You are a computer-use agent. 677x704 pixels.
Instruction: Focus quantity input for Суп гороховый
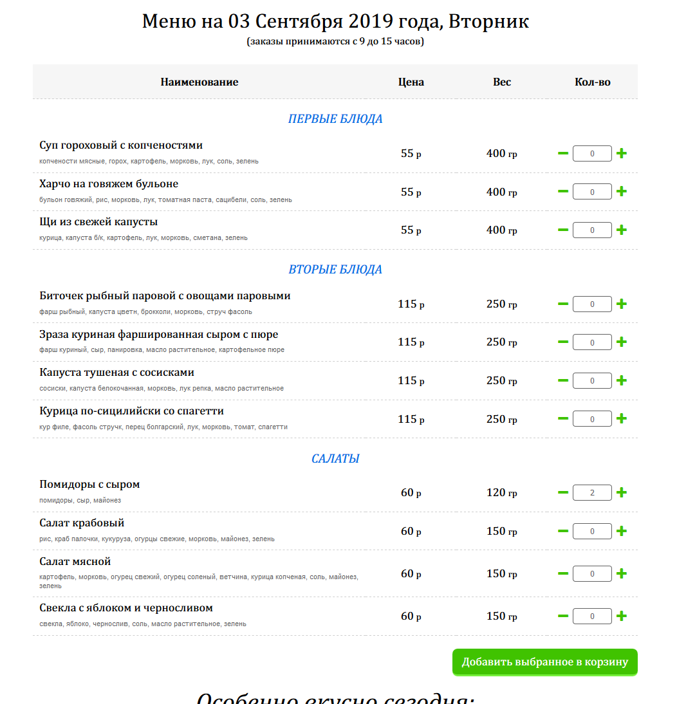click(592, 154)
